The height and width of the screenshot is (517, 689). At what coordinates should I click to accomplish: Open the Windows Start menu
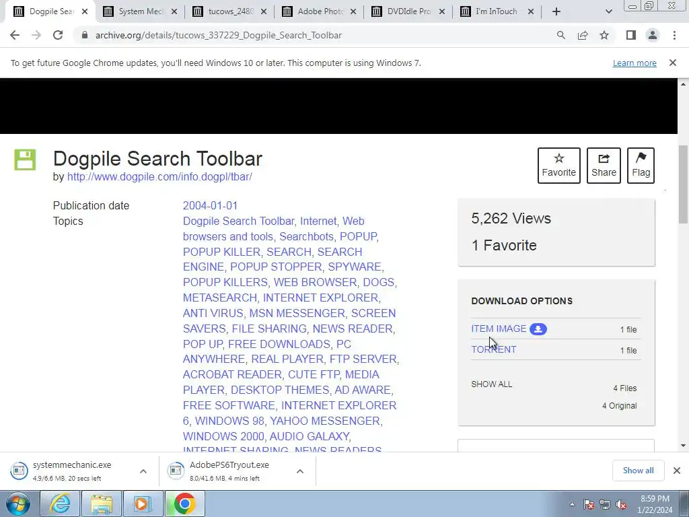coord(18,504)
